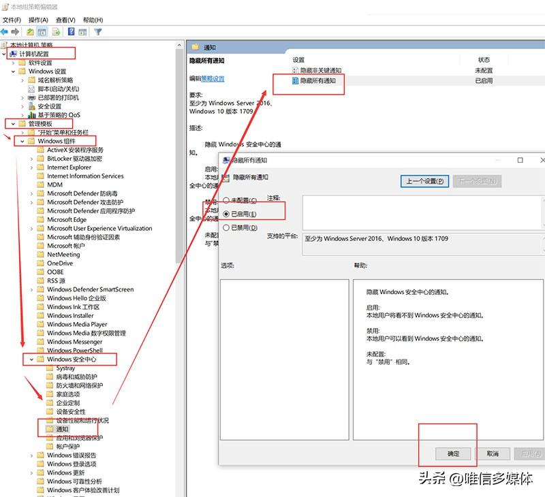Click the 已部署的打印机 printer icon

pos(32,97)
